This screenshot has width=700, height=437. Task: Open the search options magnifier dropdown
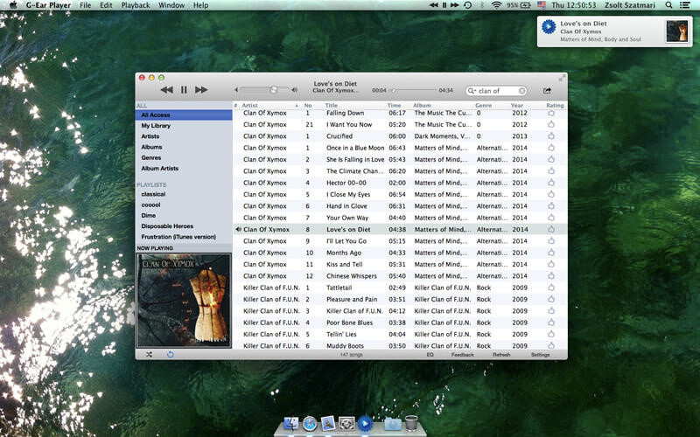point(472,91)
